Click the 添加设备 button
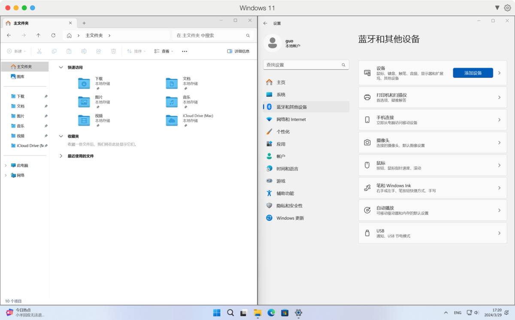Screen dimensions: 515x320 point(473,73)
